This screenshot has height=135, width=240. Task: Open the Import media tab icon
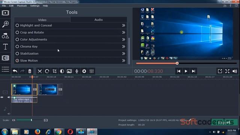[5, 13]
